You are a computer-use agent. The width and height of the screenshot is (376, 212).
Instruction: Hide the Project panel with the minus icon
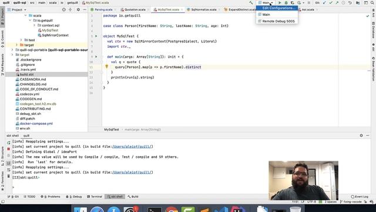point(85,9)
